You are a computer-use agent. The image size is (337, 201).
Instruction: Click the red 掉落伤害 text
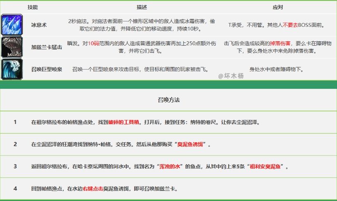click(x=280, y=43)
